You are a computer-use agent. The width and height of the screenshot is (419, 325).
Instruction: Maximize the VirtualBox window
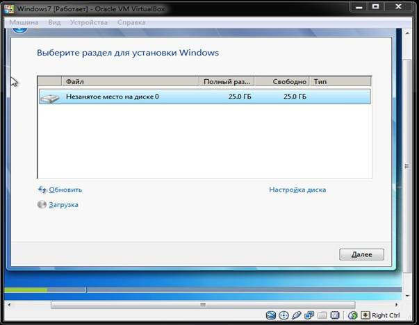point(375,7)
